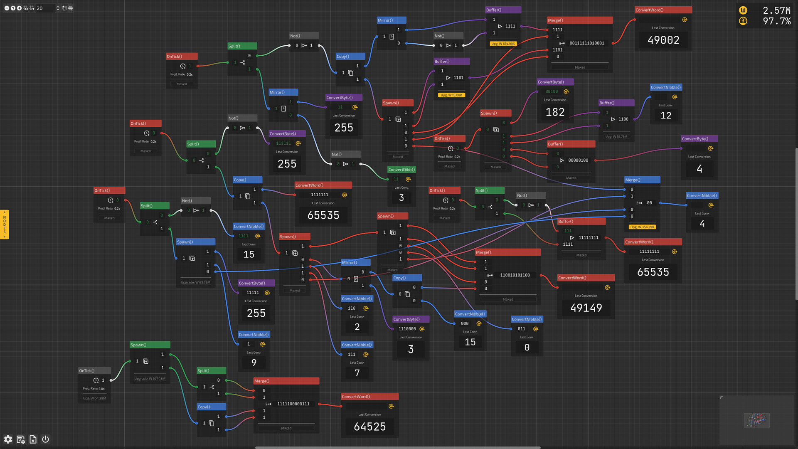Click the minimap thumbnail
This screenshot has height=449, width=798.
pyautogui.click(x=756, y=420)
